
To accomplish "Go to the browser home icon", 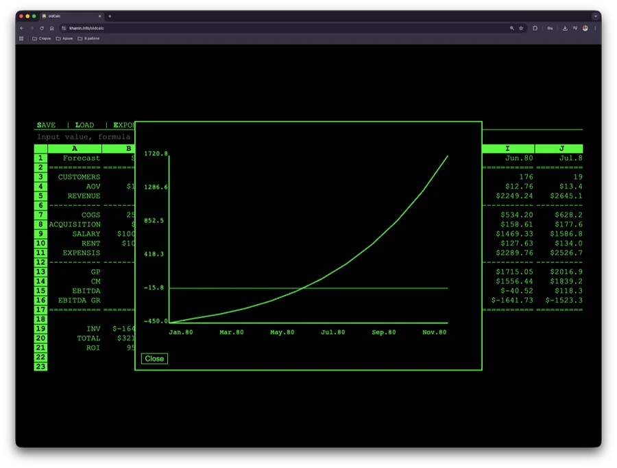I will coord(52,28).
